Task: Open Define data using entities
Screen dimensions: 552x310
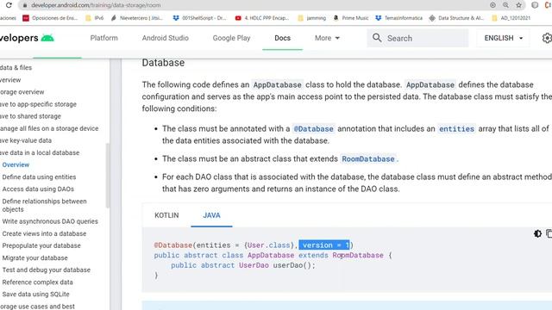Action: 39,177
